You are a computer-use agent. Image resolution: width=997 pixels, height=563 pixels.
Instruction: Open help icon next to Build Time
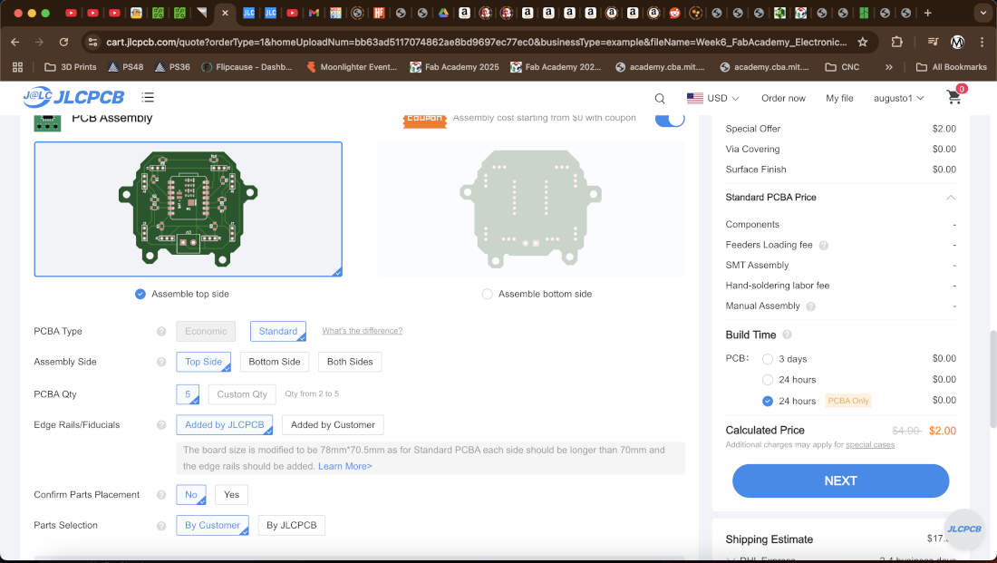[x=787, y=335]
